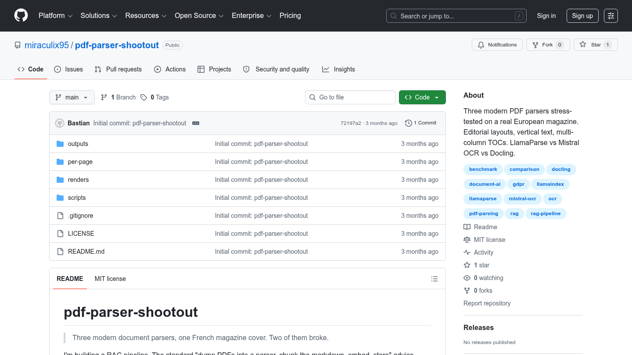Focus the Search or jump to field

pos(456,16)
